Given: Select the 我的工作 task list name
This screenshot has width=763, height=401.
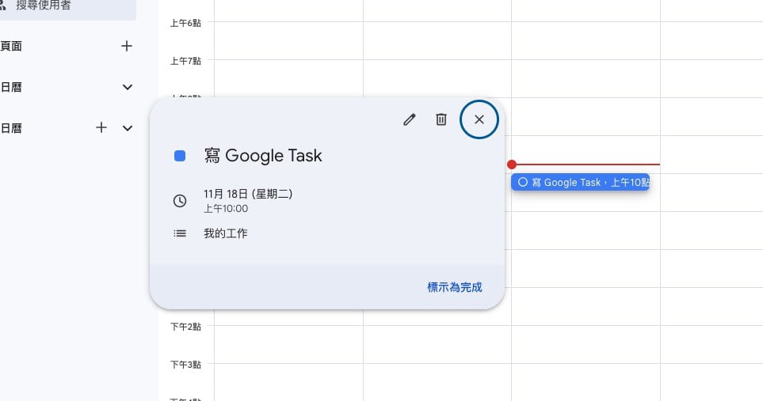Looking at the screenshot, I should (x=225, y=233).
